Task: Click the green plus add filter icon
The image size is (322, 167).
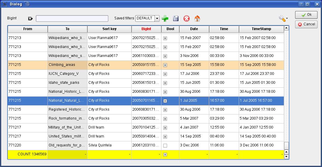Action: (165, 18)
